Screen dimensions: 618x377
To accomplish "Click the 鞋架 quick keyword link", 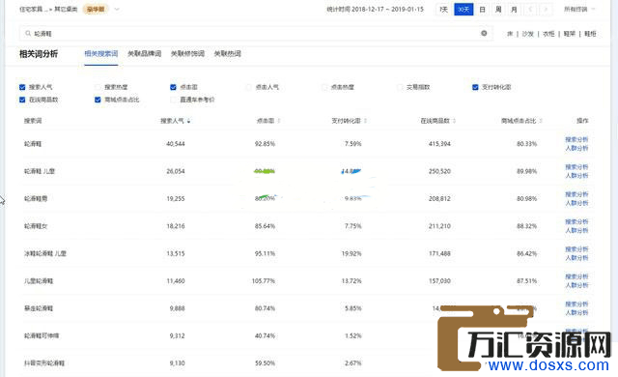I will pyautogui.click(x=570, y=34).
